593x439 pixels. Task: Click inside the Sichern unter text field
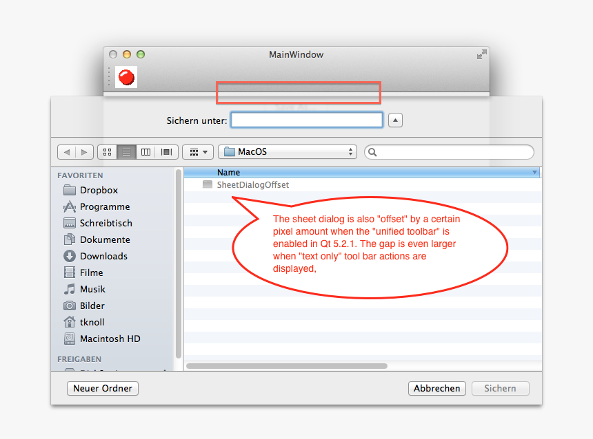click(x=306, y=120)
